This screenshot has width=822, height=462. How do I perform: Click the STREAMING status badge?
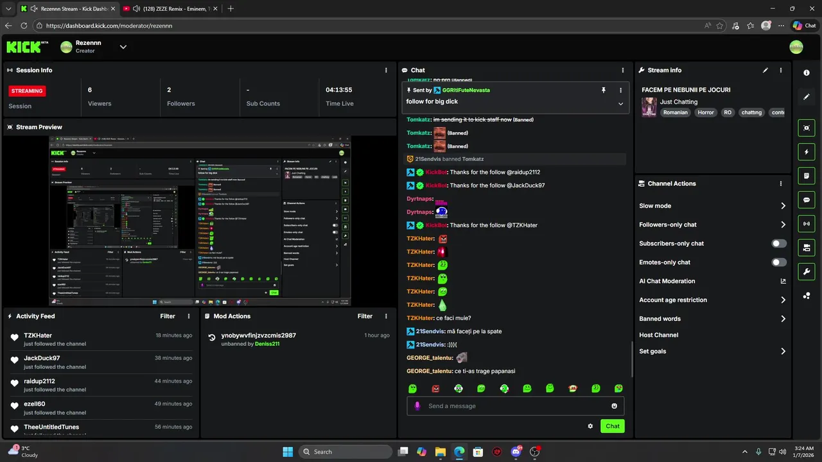coord(27,91)
